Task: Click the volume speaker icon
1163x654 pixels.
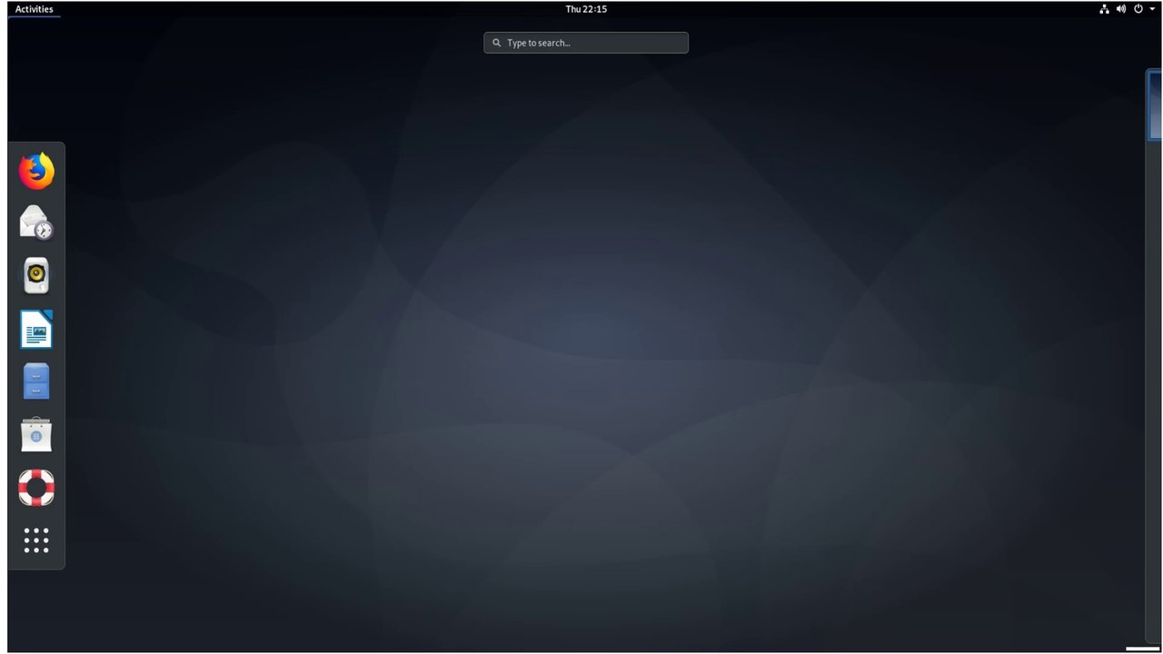Action: click(x=1121, y=9)
